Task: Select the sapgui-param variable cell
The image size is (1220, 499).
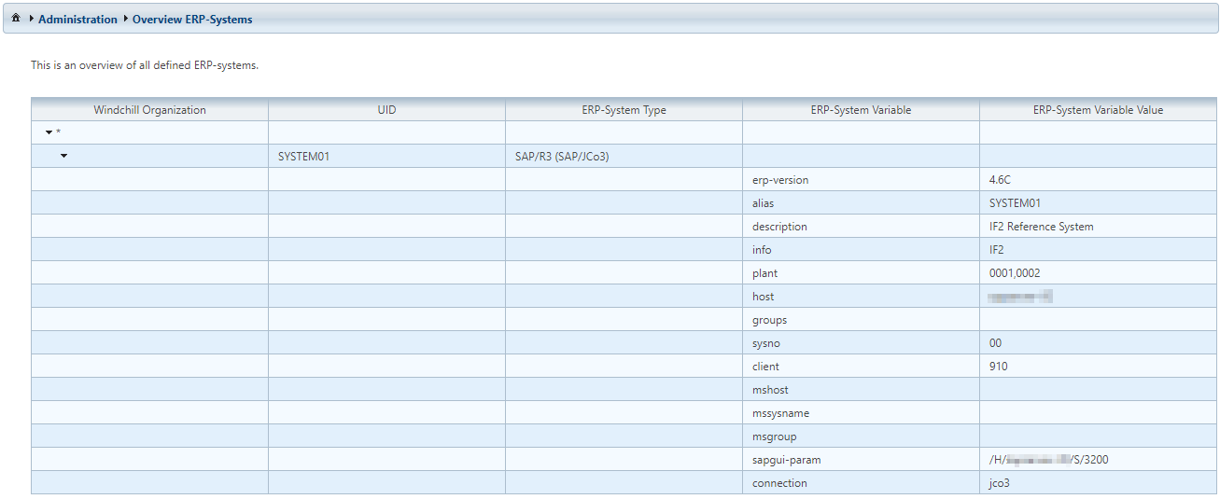Action: [786, 460]
